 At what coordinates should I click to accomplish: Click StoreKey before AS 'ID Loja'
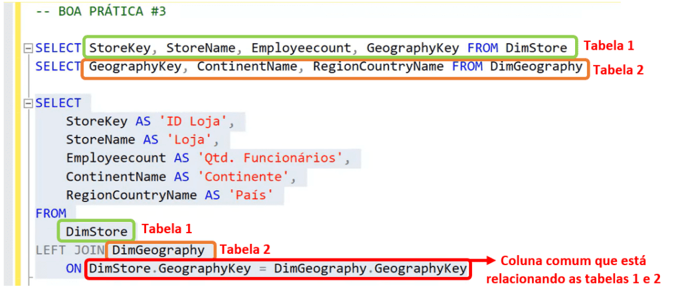(97, 122)
